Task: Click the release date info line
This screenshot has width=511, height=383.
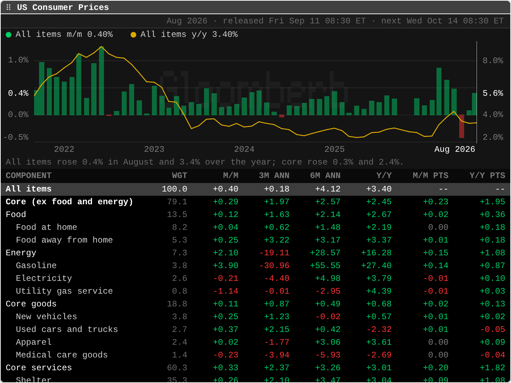Action: 335,21
